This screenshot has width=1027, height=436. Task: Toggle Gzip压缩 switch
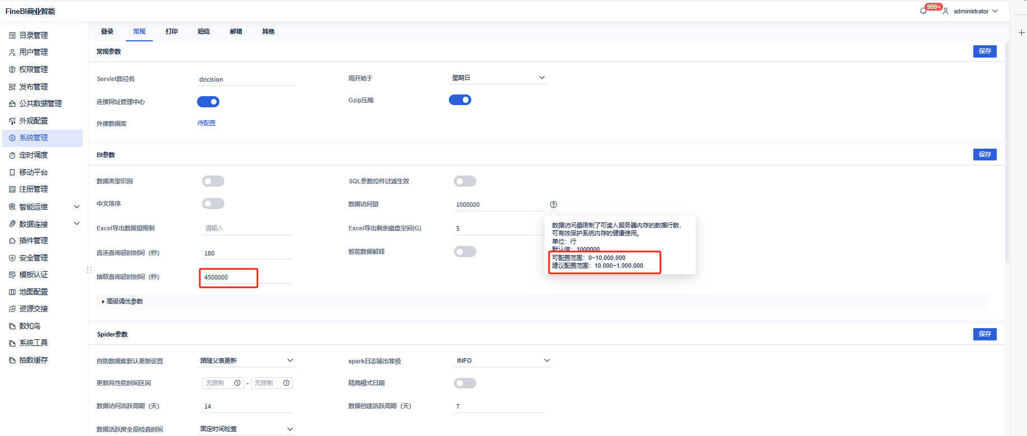[460, 99]
